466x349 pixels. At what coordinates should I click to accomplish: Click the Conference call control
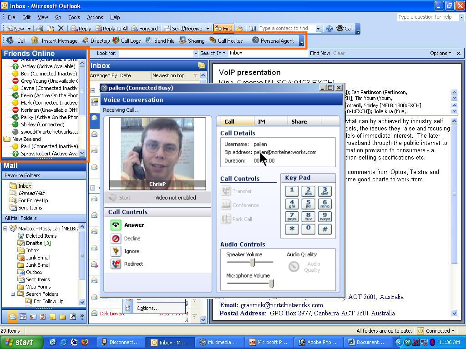[240, 205]
